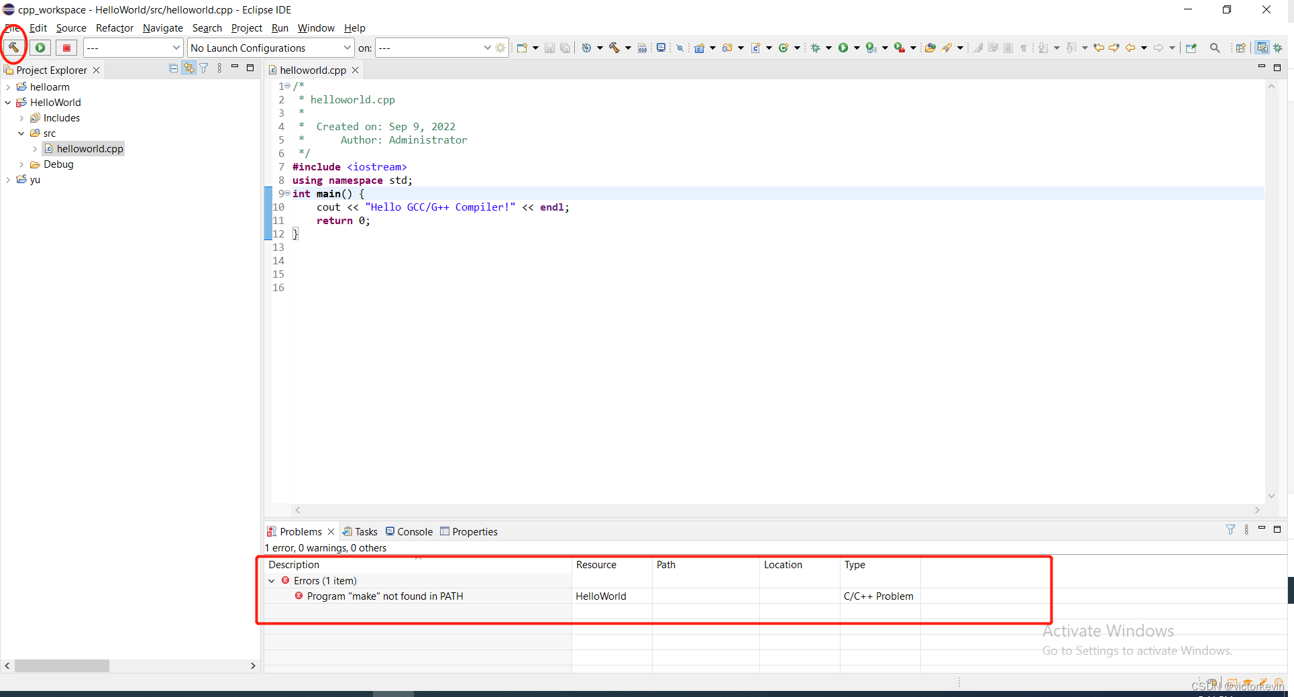Open the Debug perspective icon top right
The image size is (1294, 697).
click(1278, 48)
